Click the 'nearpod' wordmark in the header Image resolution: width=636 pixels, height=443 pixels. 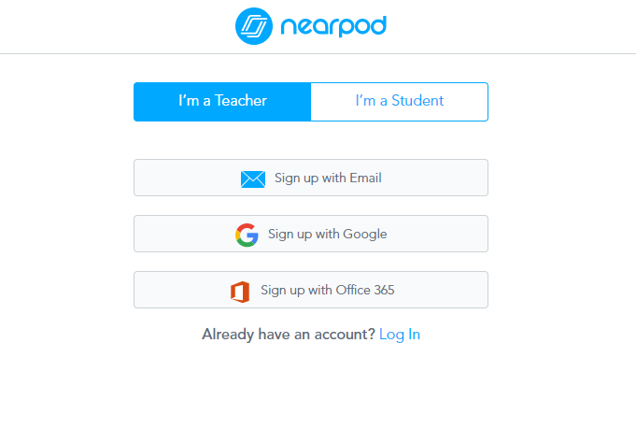333,26
